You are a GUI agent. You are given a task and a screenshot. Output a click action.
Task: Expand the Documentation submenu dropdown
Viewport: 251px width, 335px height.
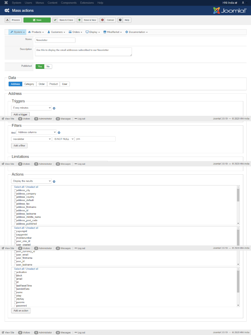(136, 32)
